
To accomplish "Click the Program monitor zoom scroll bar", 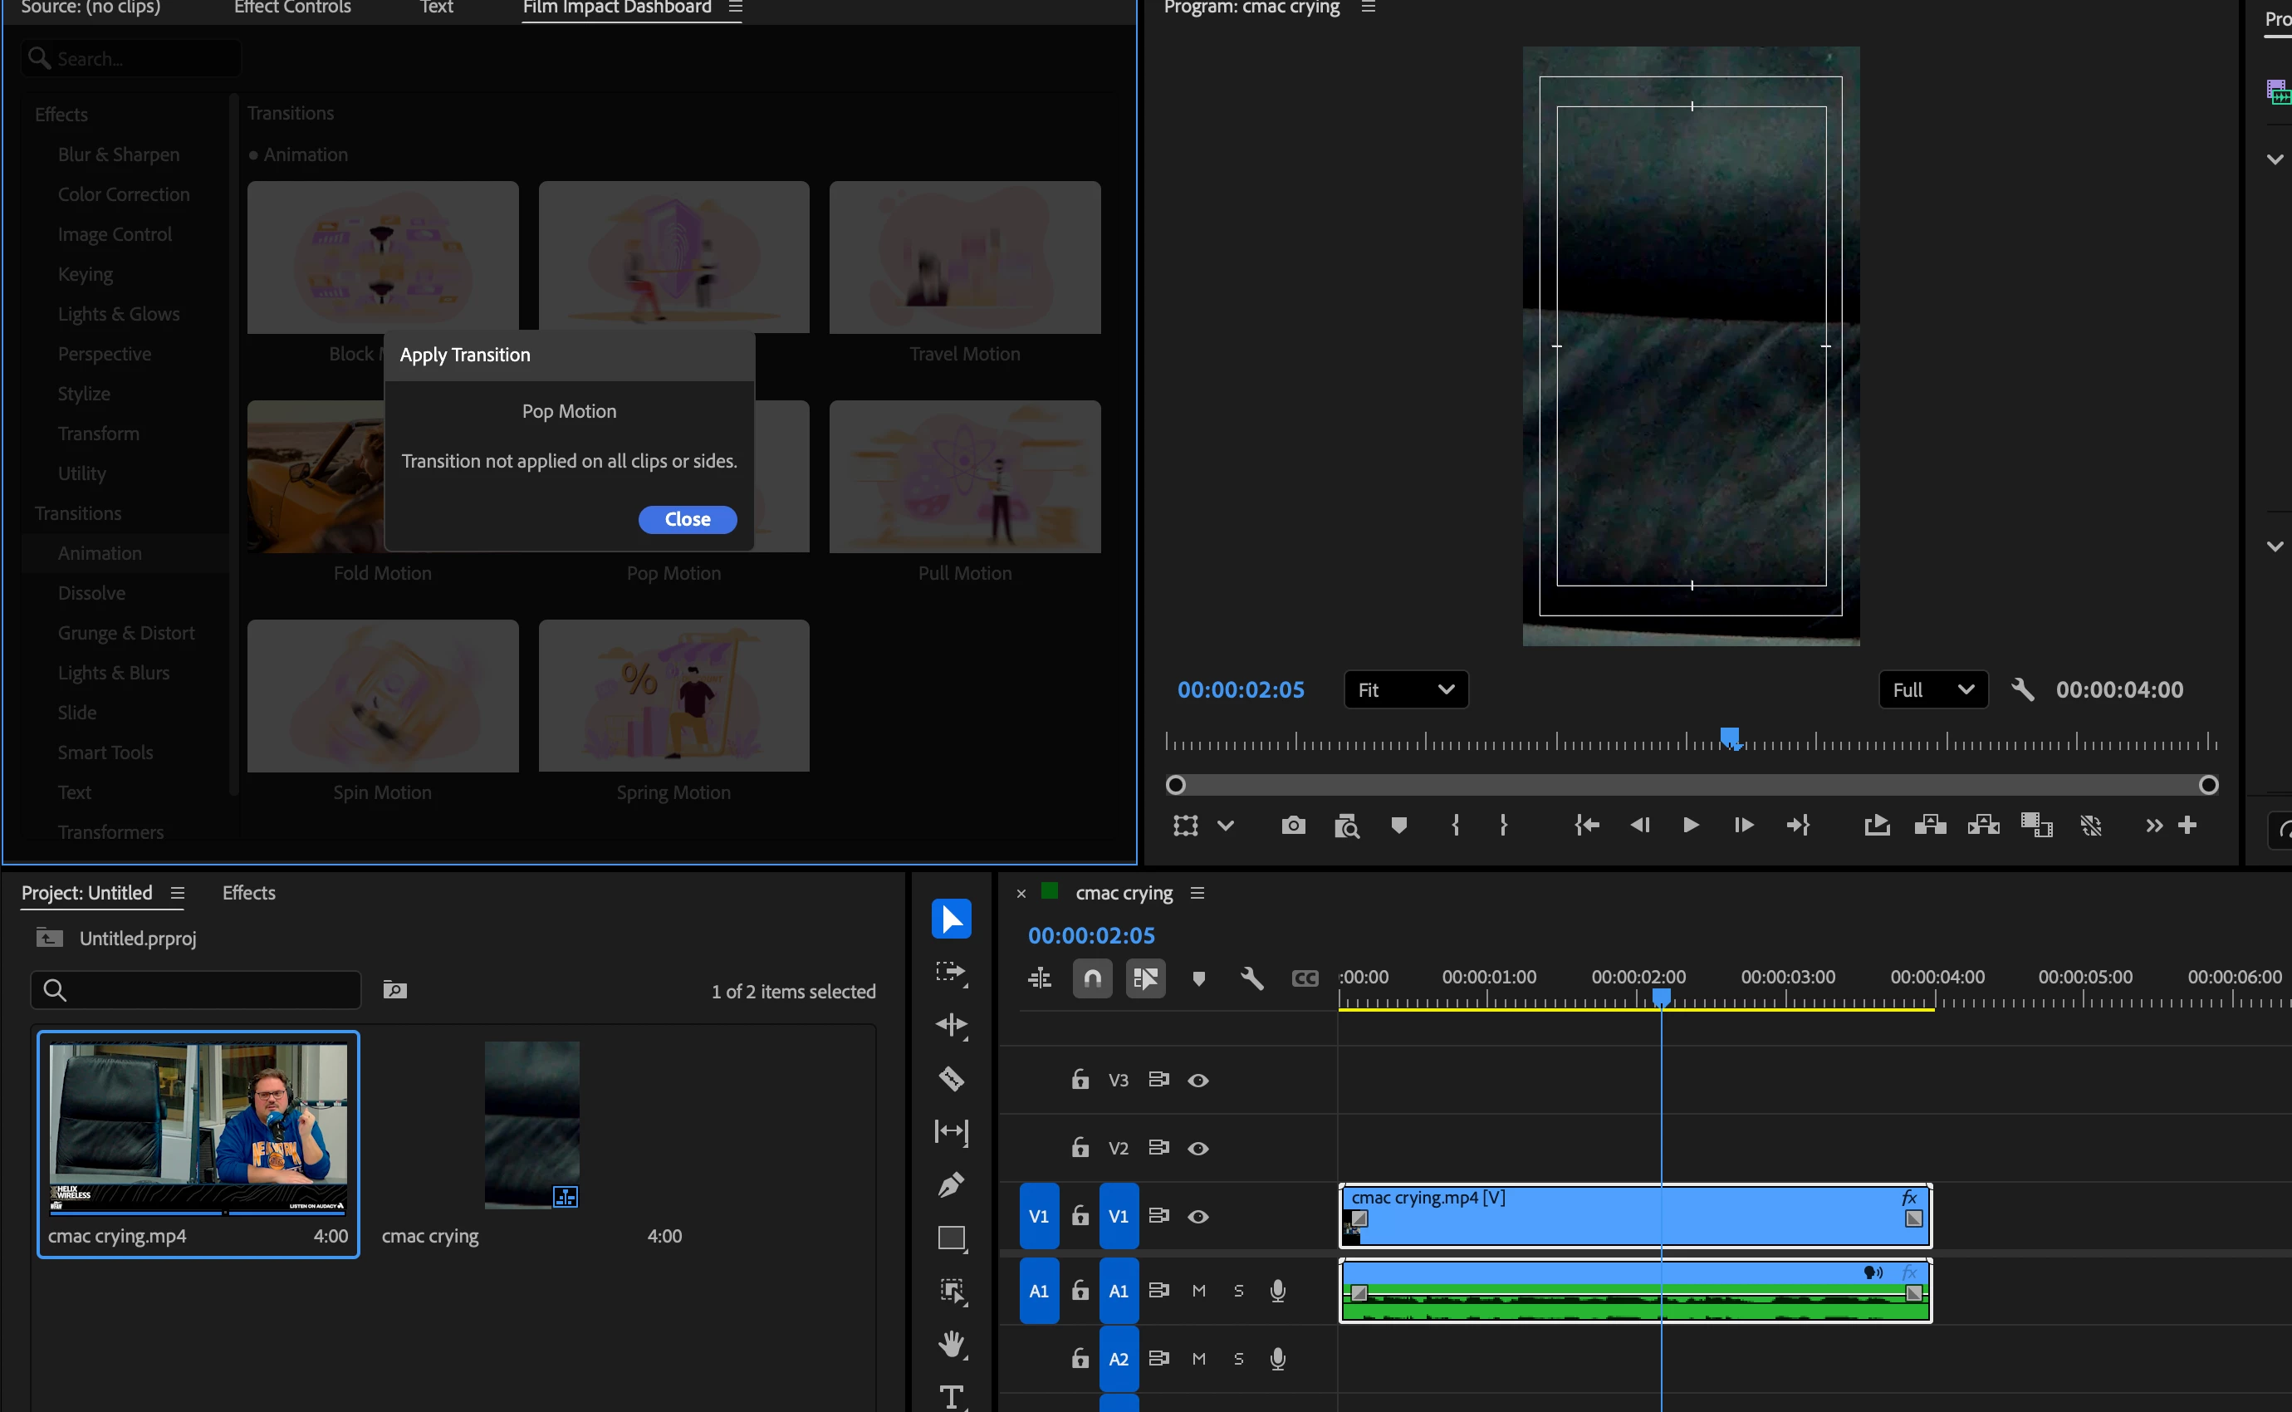I will click(1692, 786).
